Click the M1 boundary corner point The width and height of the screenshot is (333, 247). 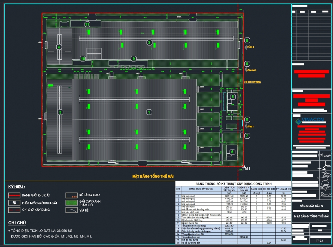[x=244, y=167]
